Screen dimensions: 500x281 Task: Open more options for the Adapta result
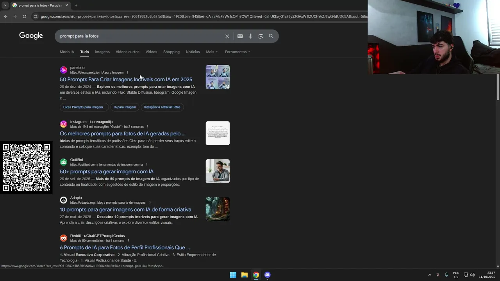point(150,203)
